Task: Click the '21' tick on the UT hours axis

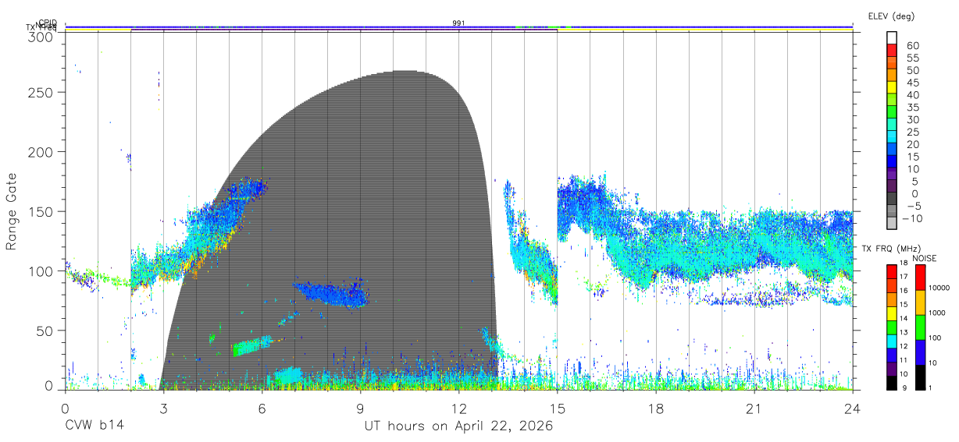Action: [x=754, y=408]
